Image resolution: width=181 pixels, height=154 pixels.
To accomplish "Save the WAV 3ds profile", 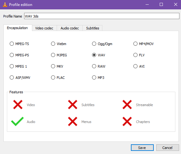I will click(x=142, y=147).
